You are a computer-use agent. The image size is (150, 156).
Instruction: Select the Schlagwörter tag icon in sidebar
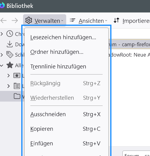pos(10,55)
